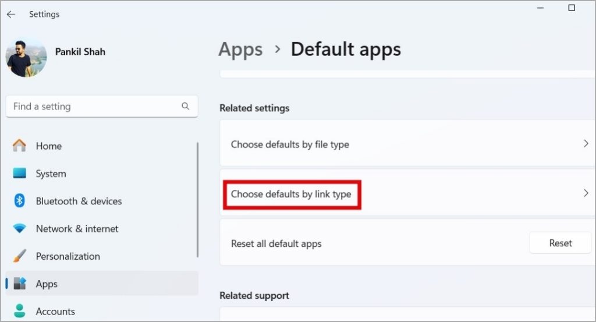Viewport: 596px width, 322px height.
Task: Expand Choose defaults by link type chevron
Action: pos(586,193)
